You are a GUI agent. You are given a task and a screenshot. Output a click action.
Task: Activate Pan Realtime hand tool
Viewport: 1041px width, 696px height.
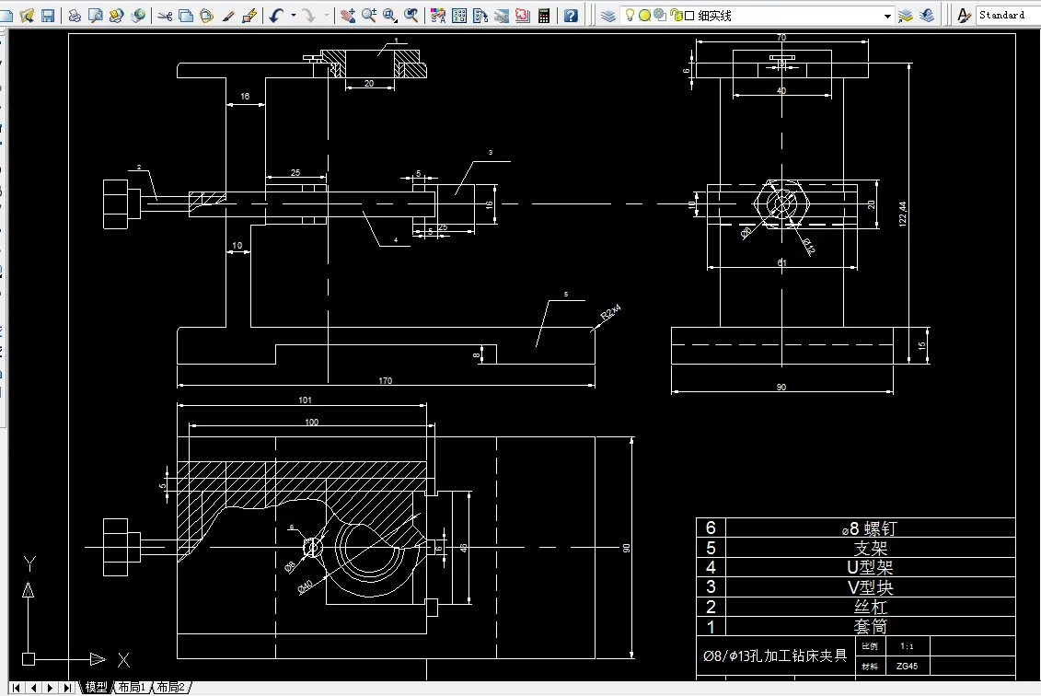point(347,16)
